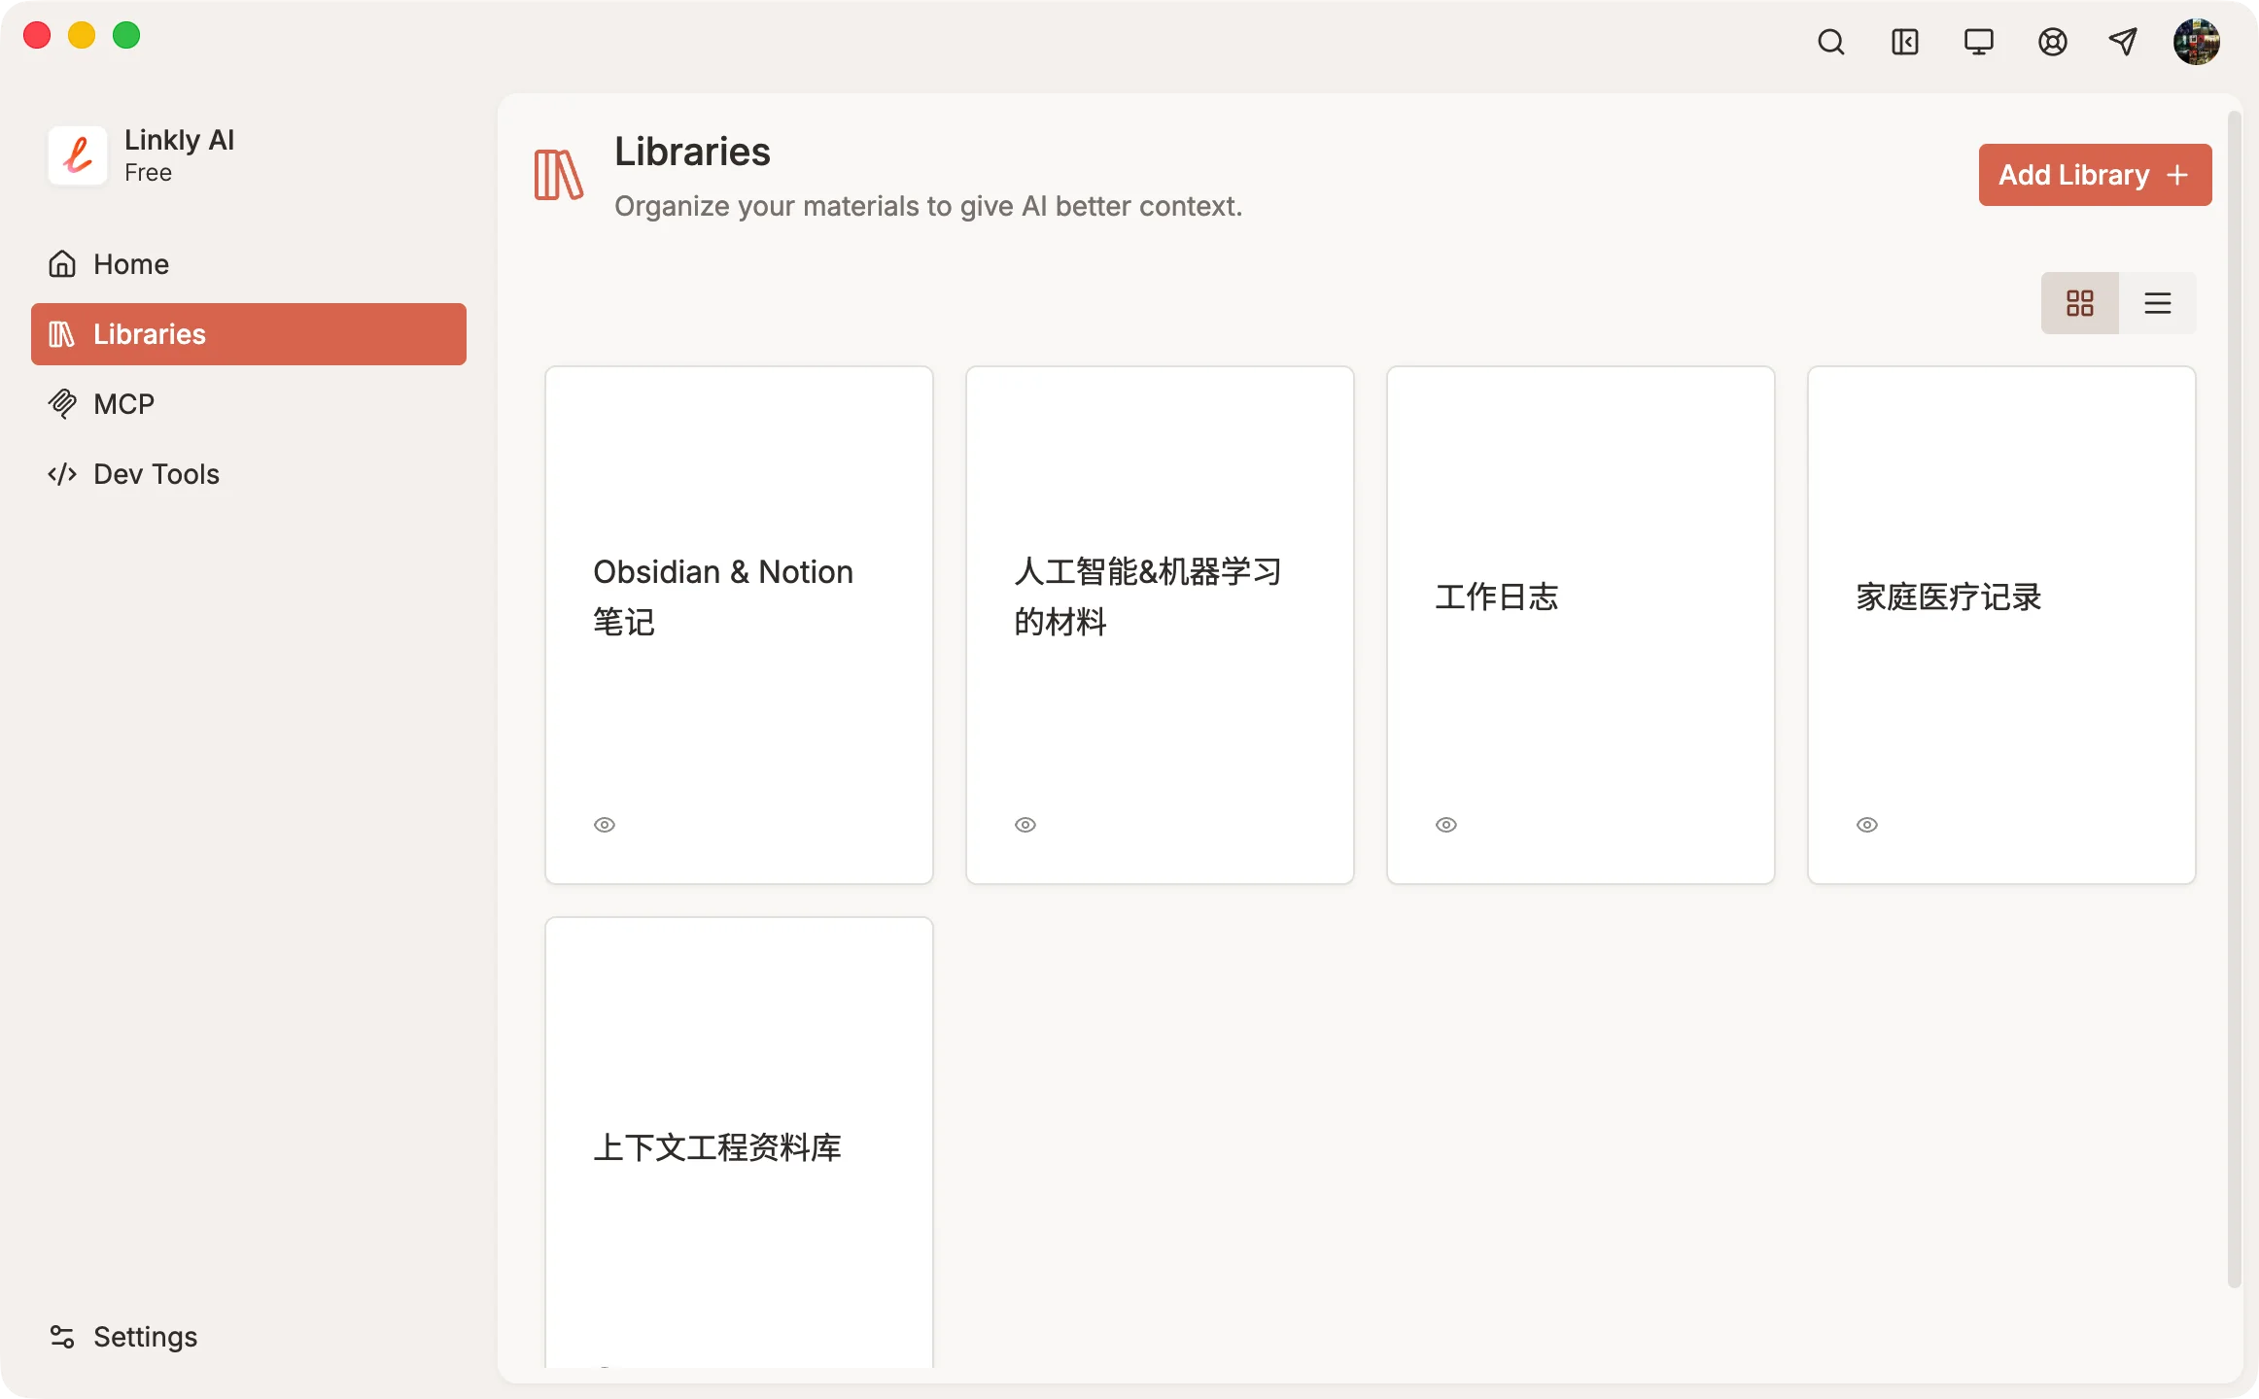Screen dimensions: 2259x1399
Task: Select the Libraries section
Action: pos(149,333)
